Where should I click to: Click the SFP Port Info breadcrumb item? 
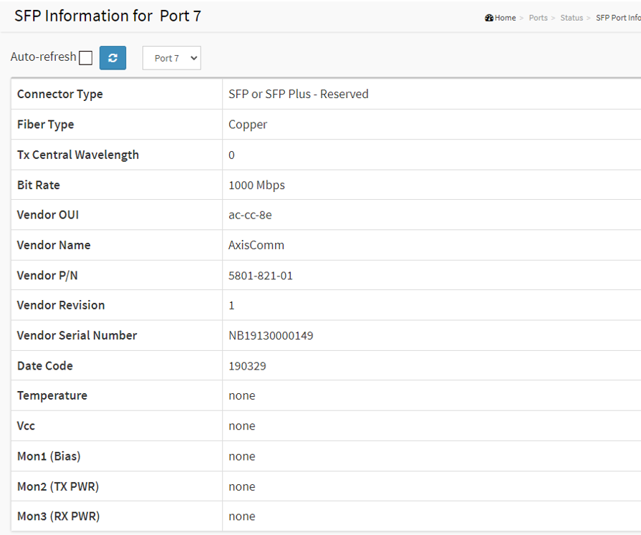(618, 18)
